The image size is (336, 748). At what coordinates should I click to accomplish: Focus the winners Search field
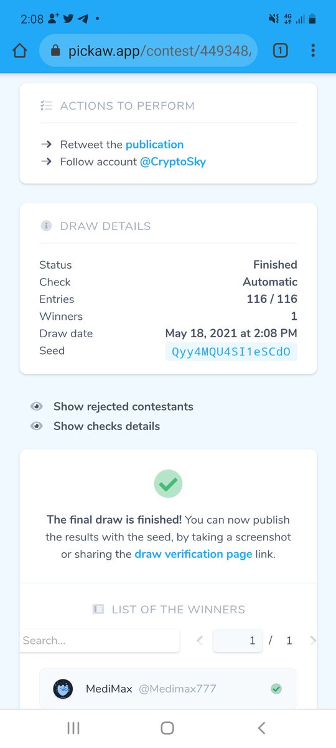point(100,641)
